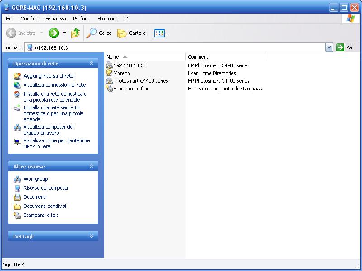Click the Documenti condivisi folder icon
The width and height of the screenshot is (362, 271).
coord(17,206)
